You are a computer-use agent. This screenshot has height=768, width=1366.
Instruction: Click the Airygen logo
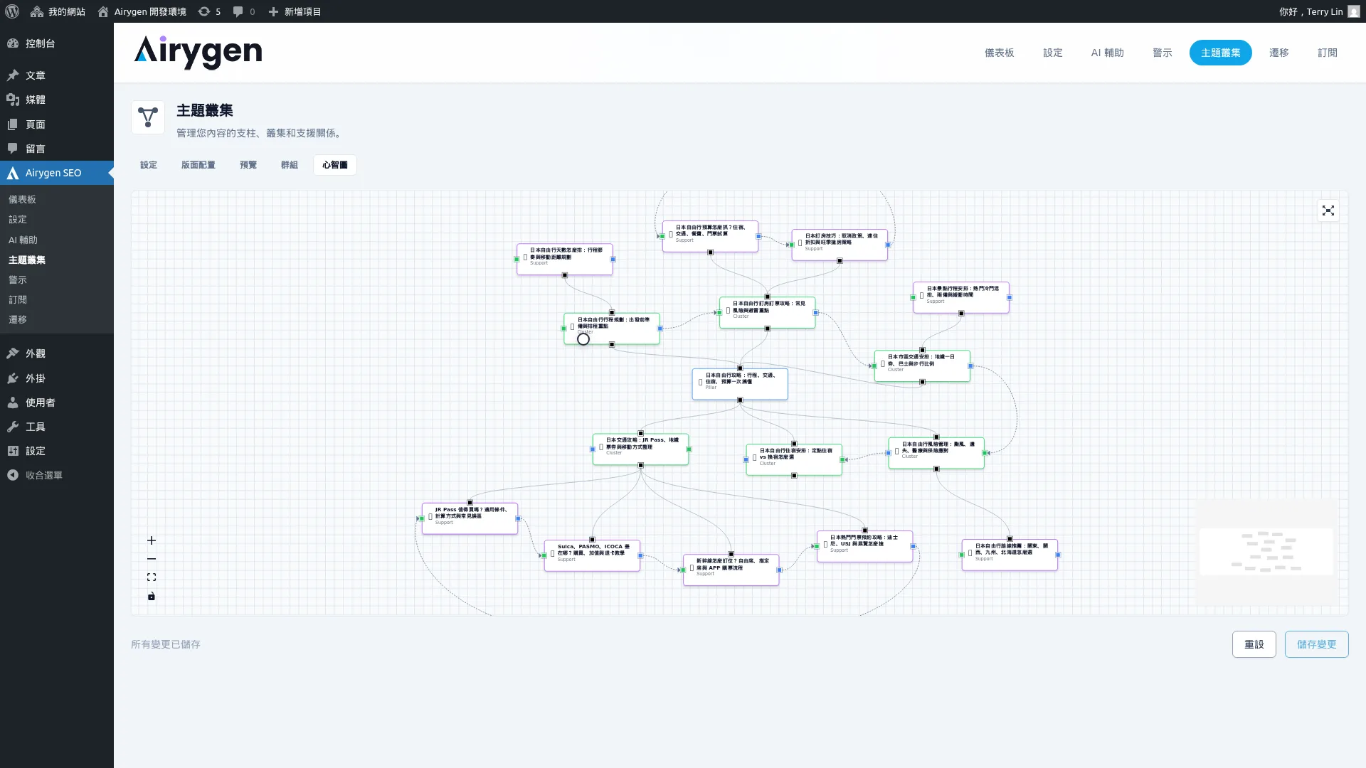point(198,52)
